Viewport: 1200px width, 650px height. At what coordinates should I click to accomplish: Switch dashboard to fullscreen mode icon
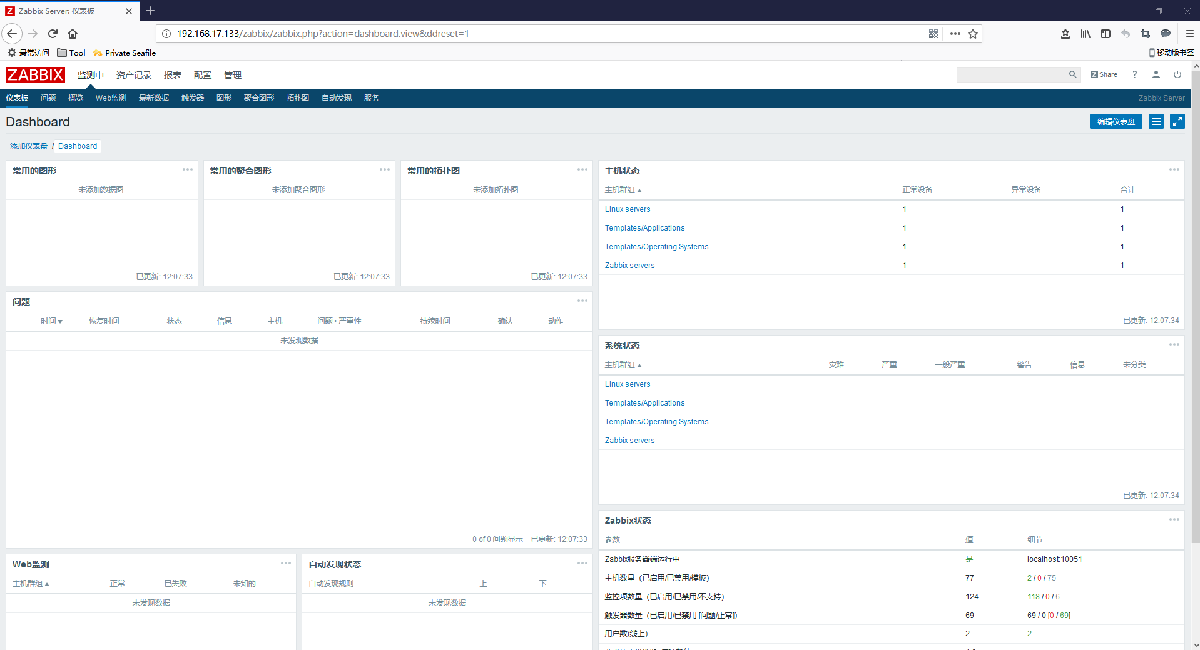(1177, 121)
